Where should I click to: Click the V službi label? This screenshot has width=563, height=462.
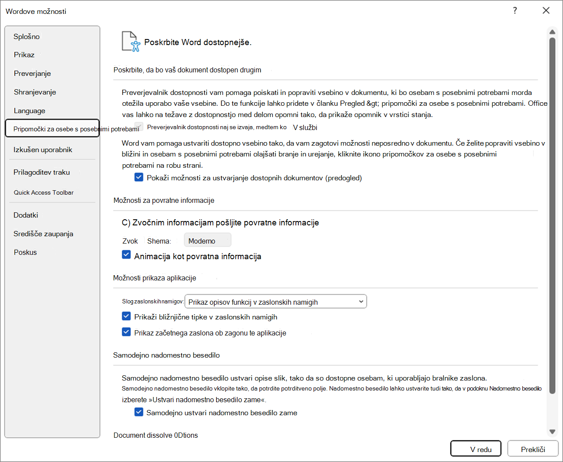point(305,127)
